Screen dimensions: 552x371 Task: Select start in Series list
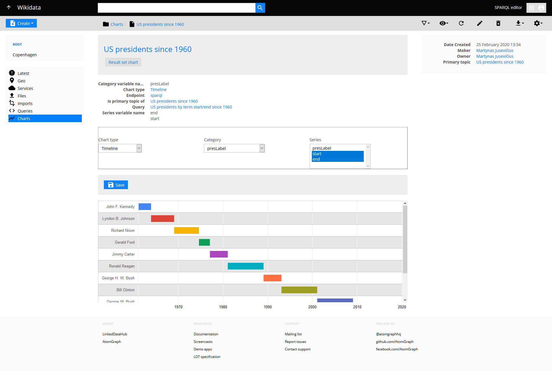point(338,154)
